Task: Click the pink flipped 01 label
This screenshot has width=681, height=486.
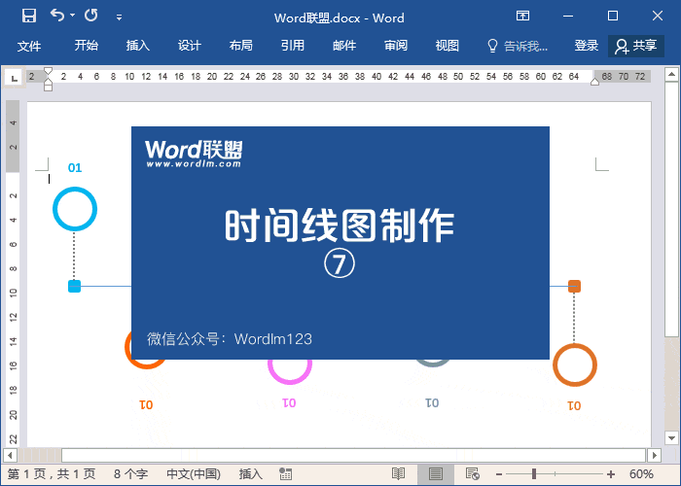Action: coord(289,403)
